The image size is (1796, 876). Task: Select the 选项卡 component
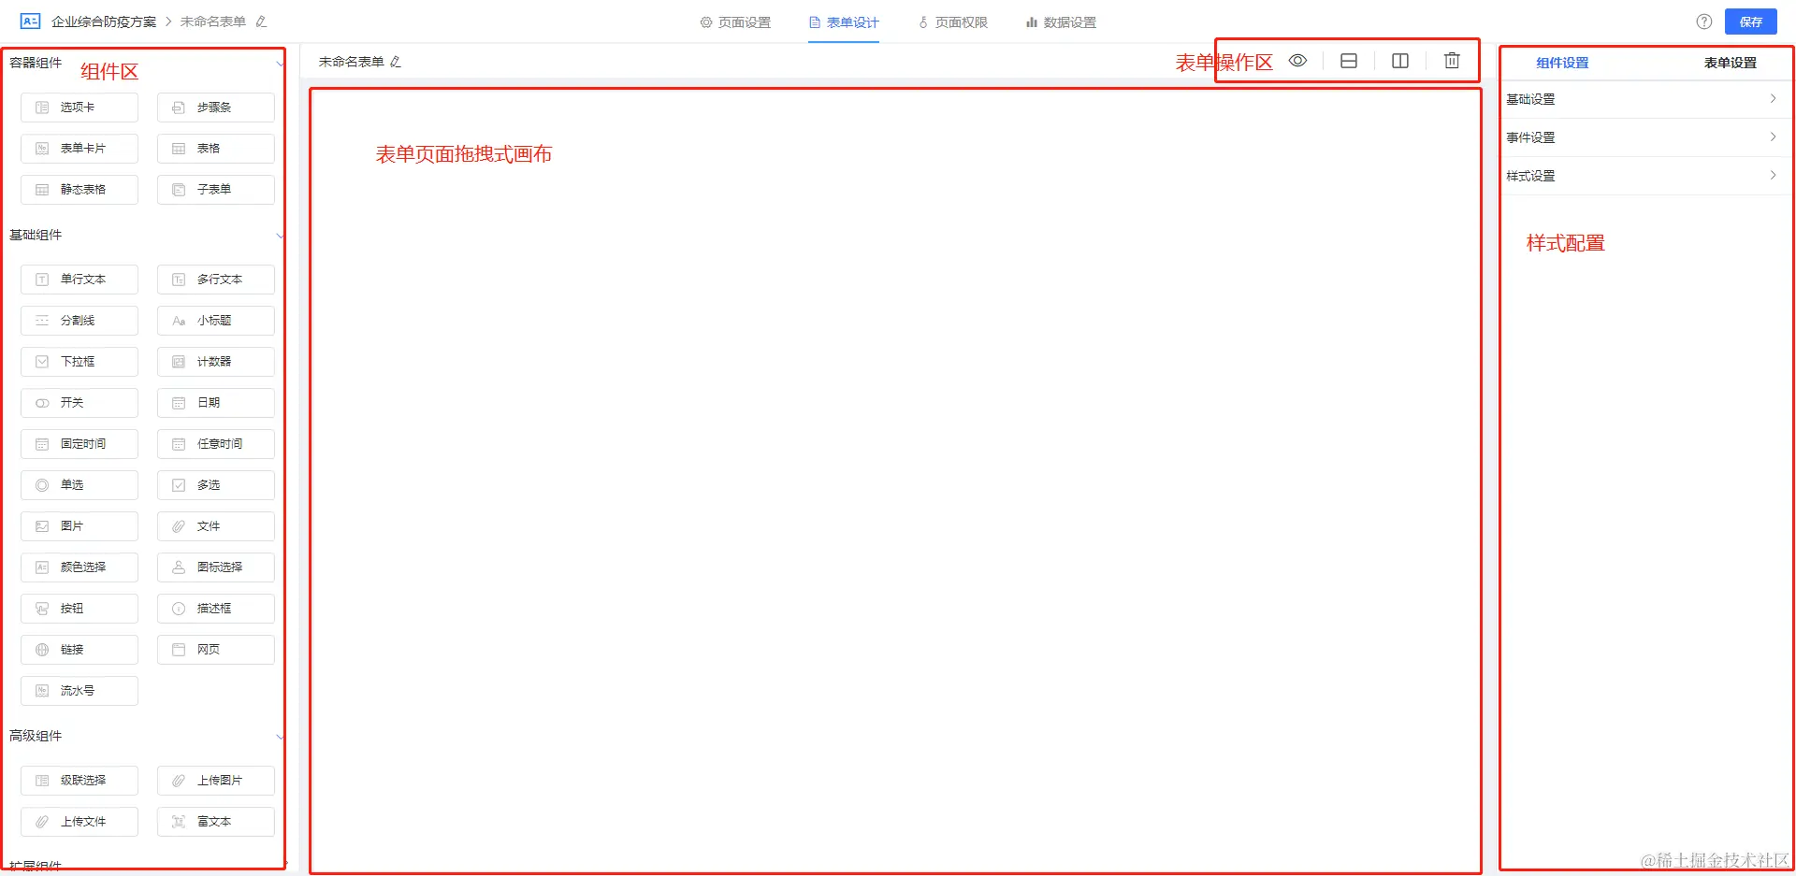coord(80,108)
